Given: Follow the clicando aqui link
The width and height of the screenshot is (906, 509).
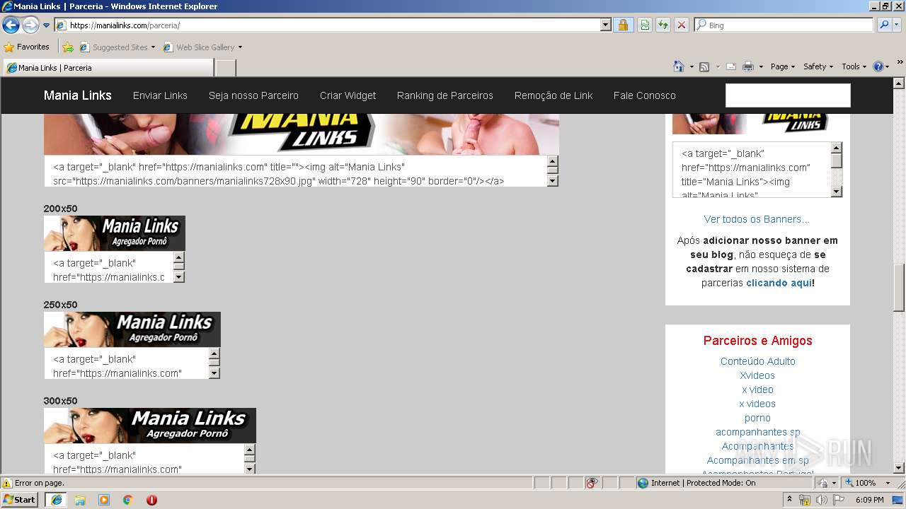Looking at the screenshot, I should (x=779, y=283).
